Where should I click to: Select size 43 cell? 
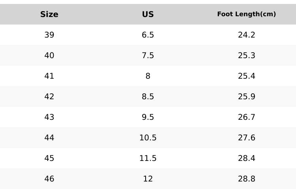click(x=49, y=117)
